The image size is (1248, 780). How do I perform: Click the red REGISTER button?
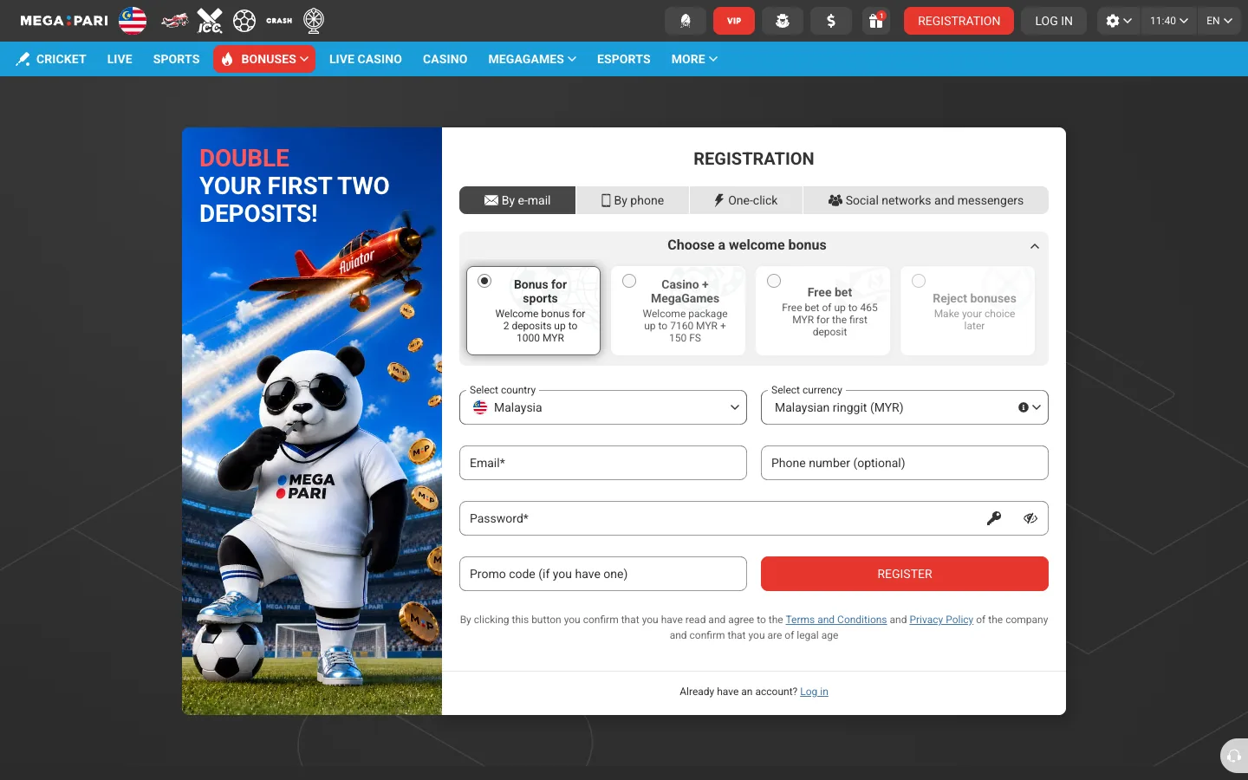coord(905,574)
